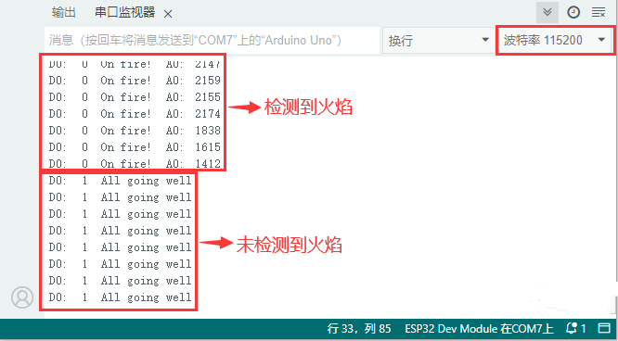Viewport: 618px width, 341px height.
Task: Open the 波特率 115200 dropdown
Action: point(555,40)
